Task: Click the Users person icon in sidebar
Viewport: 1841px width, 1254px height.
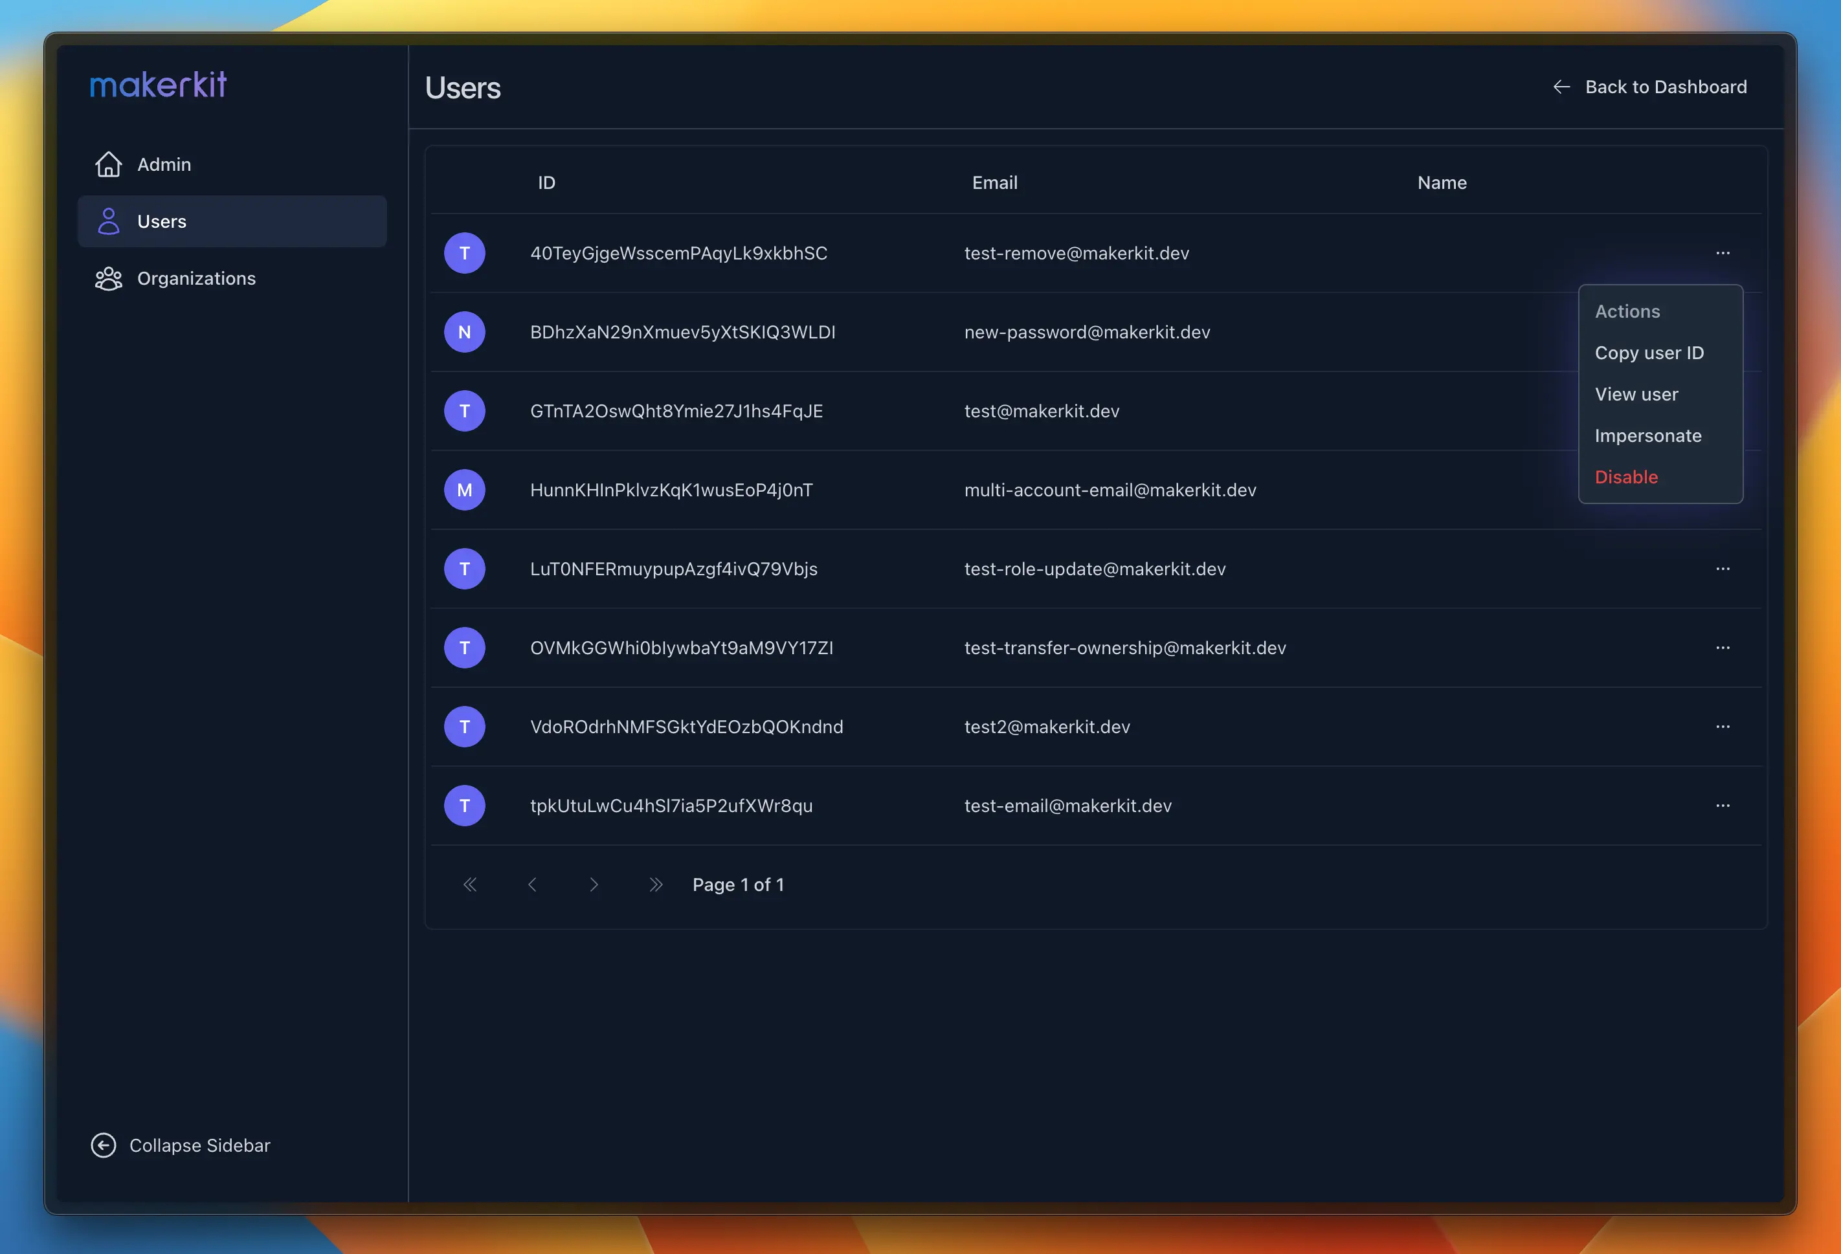Action: tap(109, 221)
